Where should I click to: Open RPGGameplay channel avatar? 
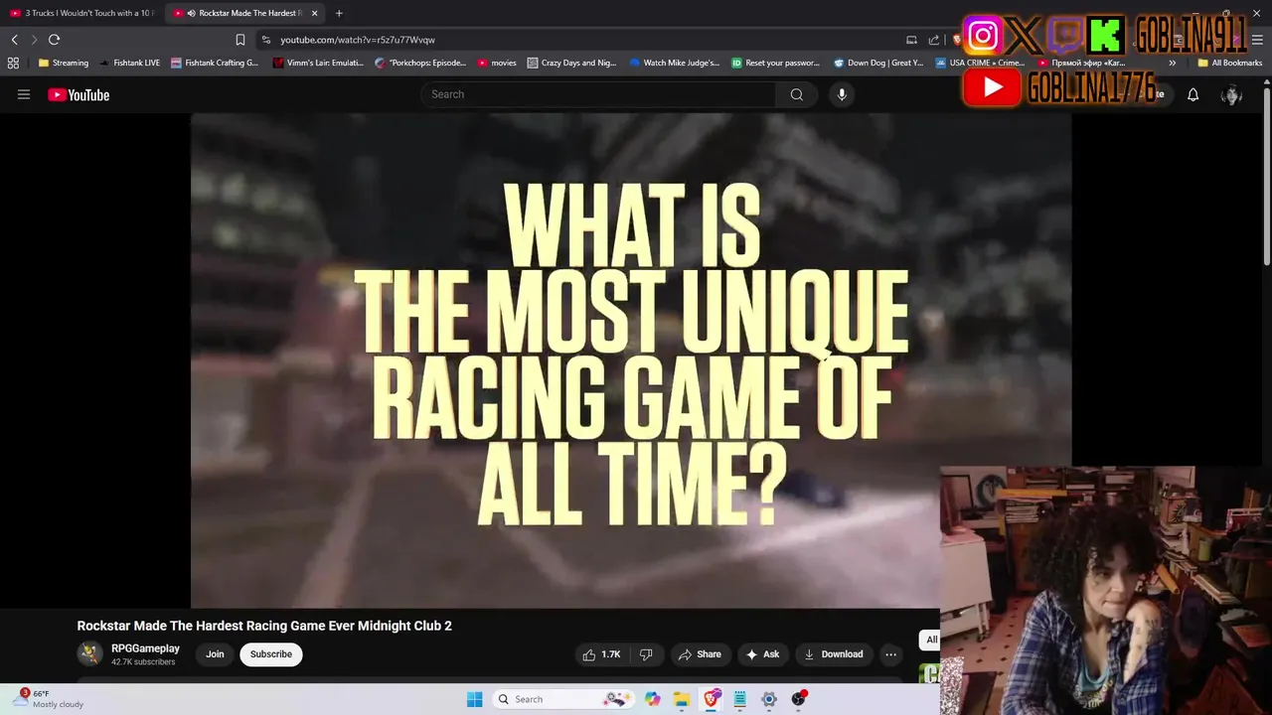pos(90,653)
